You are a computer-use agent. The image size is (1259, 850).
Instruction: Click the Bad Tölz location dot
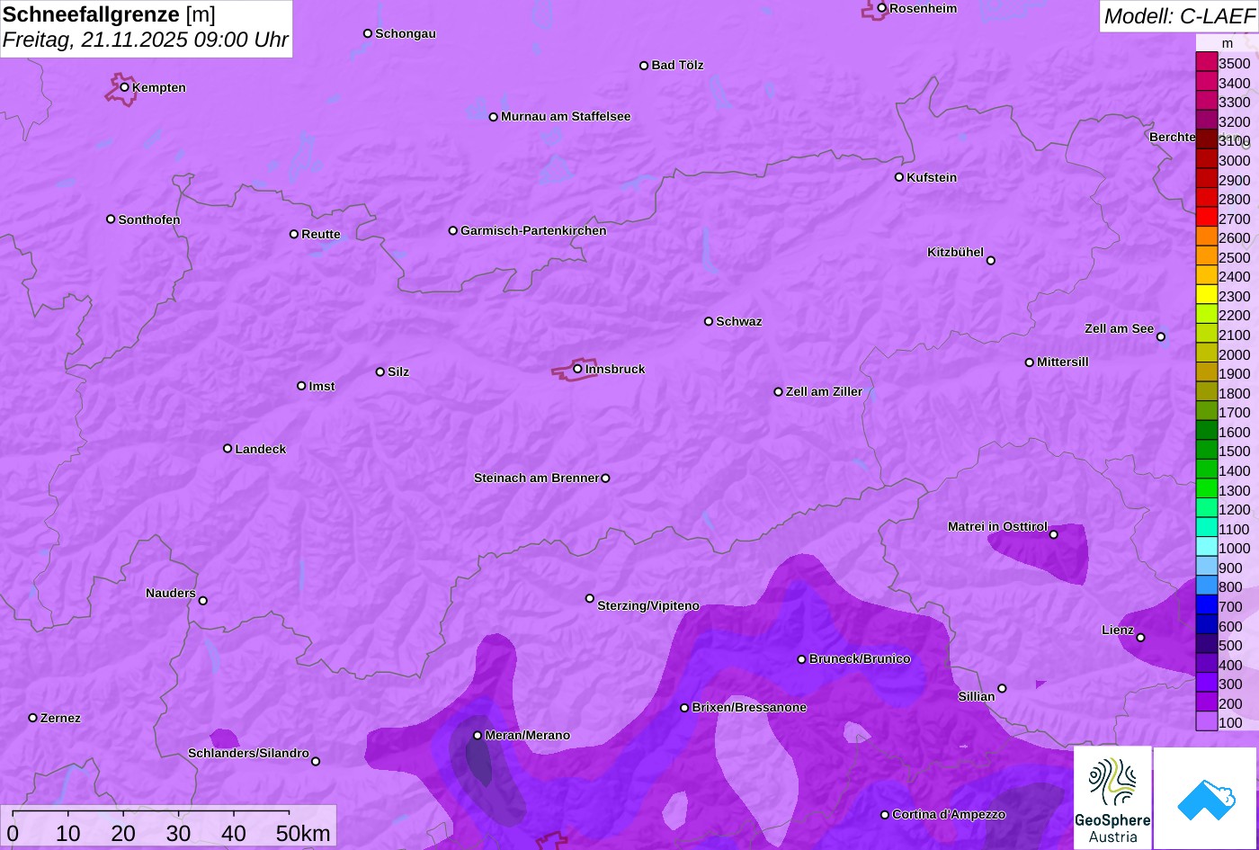coord(644,66)
